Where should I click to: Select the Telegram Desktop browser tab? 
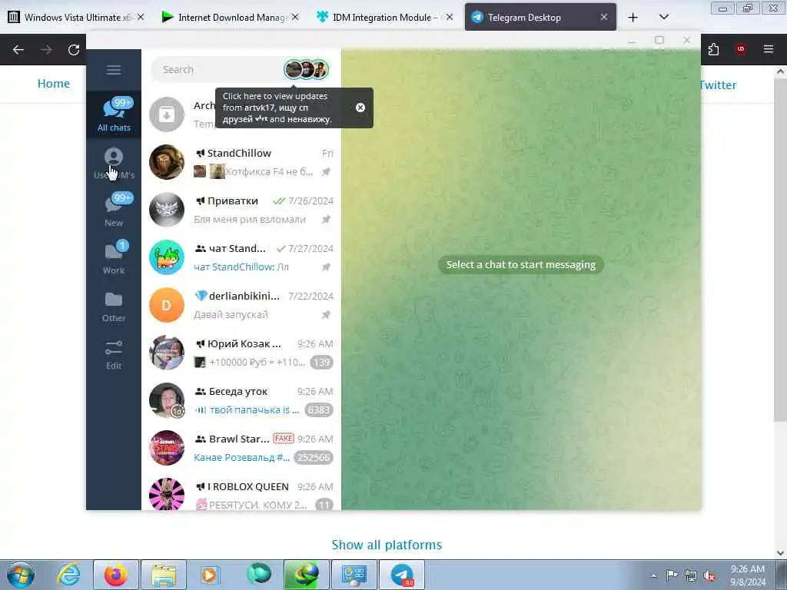click(540, 17)
